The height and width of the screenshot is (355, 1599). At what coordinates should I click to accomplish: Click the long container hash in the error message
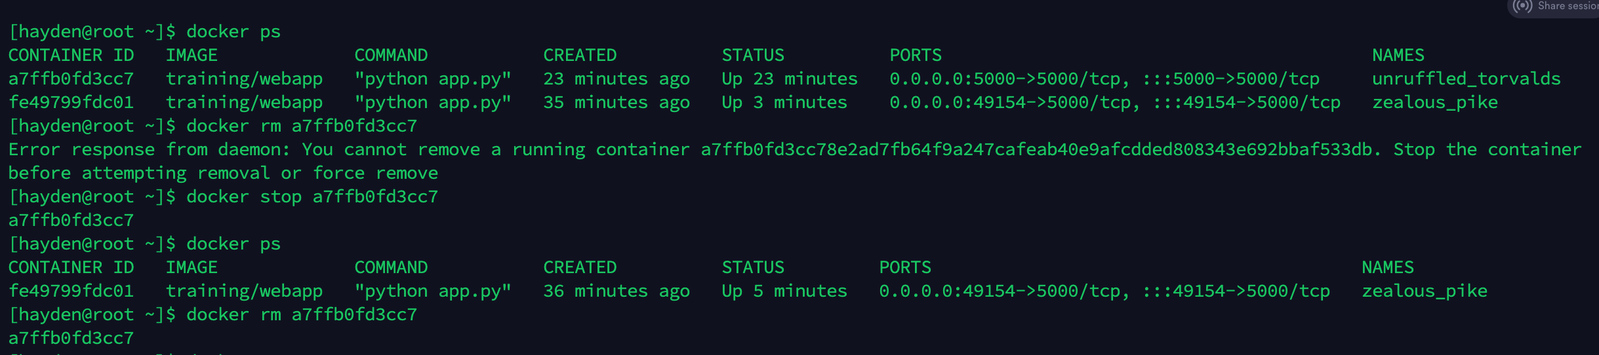pyautogui.click(x=1036, y=150)
